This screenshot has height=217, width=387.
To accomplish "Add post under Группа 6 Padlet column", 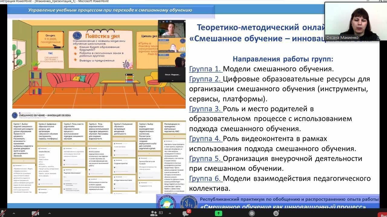I will coord(149,154).
